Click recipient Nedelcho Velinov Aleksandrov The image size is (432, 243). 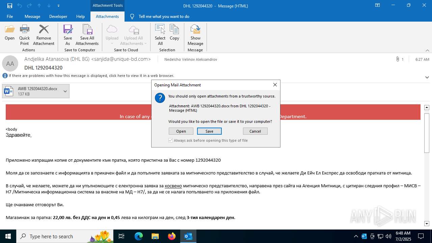point(191,59)
